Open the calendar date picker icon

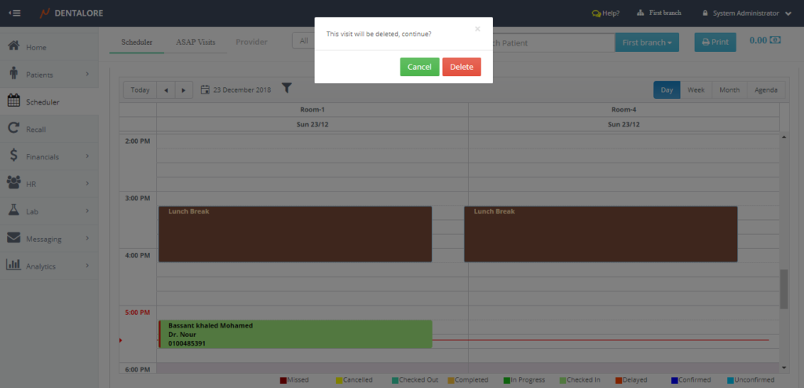point(205,90)
